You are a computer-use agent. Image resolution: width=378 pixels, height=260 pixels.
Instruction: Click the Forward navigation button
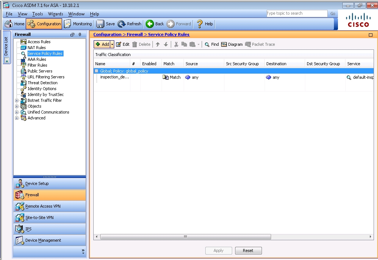(179, 24)
